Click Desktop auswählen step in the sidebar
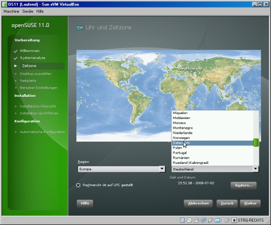Screen dimensions: 271x225 (36, 74)
